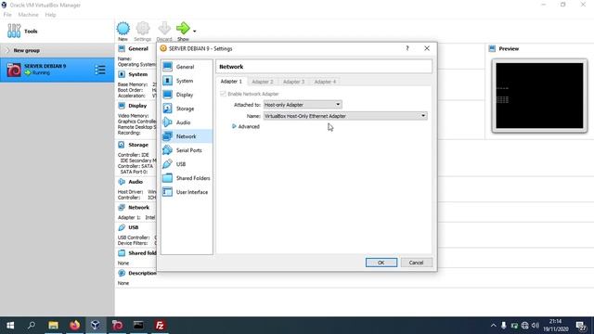Toggle Enable Network Adapter checkbox
This screenshot has width=594, height=334.
[x=223, y=94]
